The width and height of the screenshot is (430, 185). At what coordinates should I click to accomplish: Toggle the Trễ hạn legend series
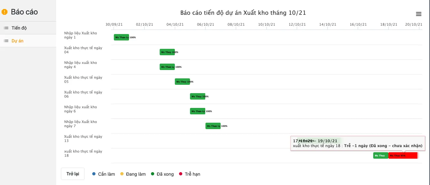pyautogui.click(x=190, y=174)
